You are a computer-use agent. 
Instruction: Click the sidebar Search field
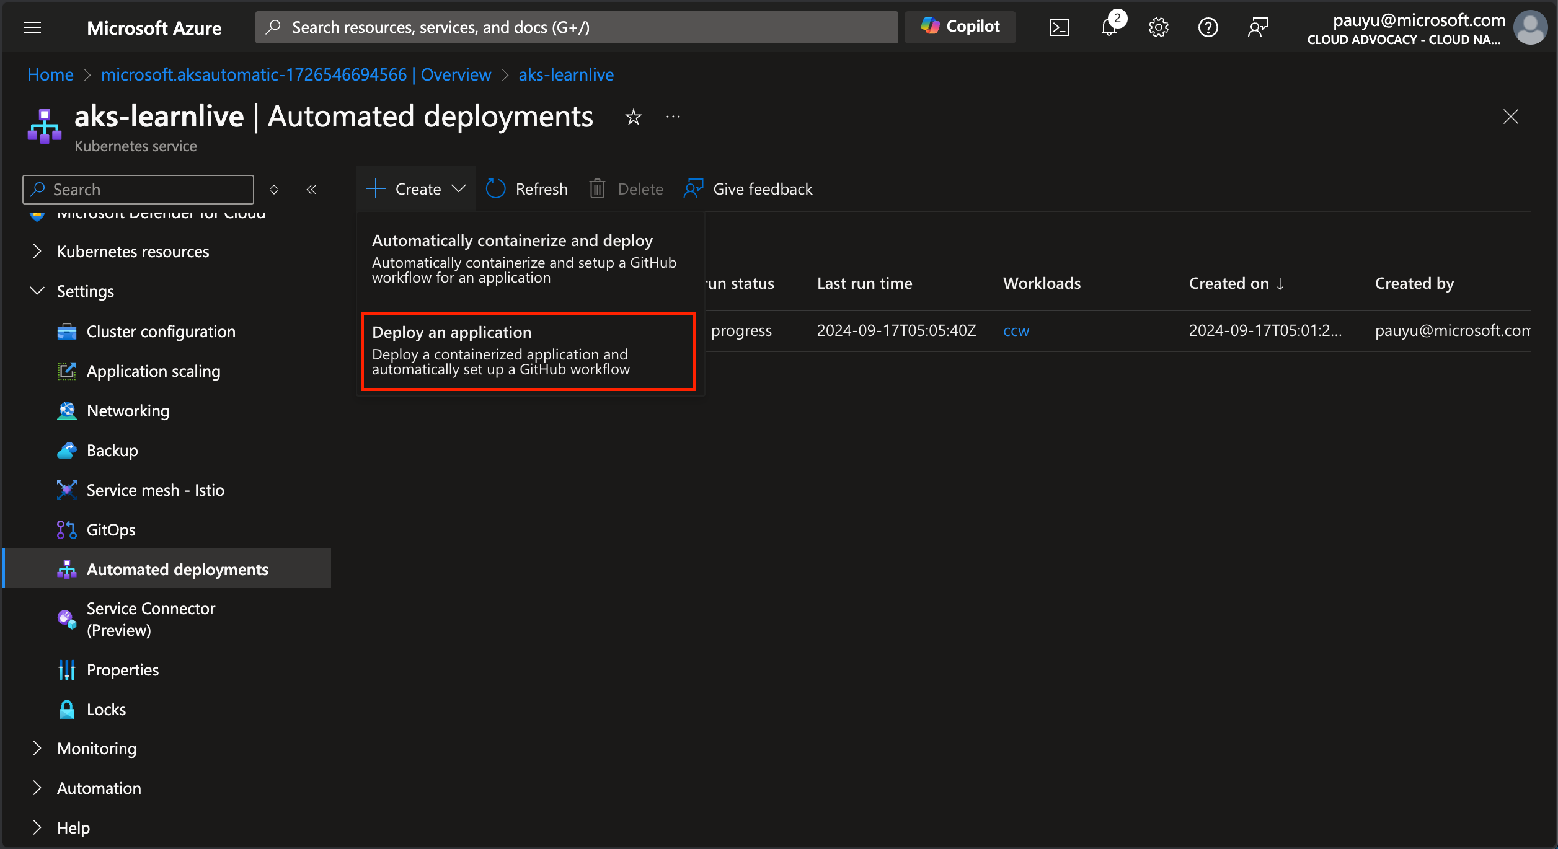(x=138, y=190)
